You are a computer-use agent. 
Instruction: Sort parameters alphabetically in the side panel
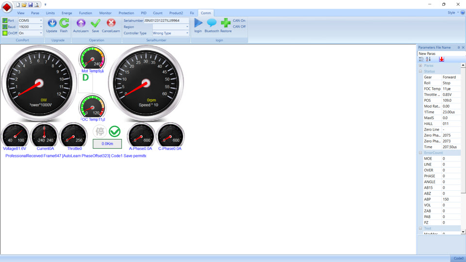click(x=428, y=59)
